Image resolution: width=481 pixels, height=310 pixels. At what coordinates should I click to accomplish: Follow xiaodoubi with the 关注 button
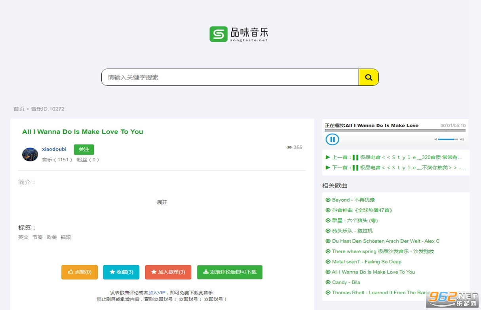tap(84, 149)
